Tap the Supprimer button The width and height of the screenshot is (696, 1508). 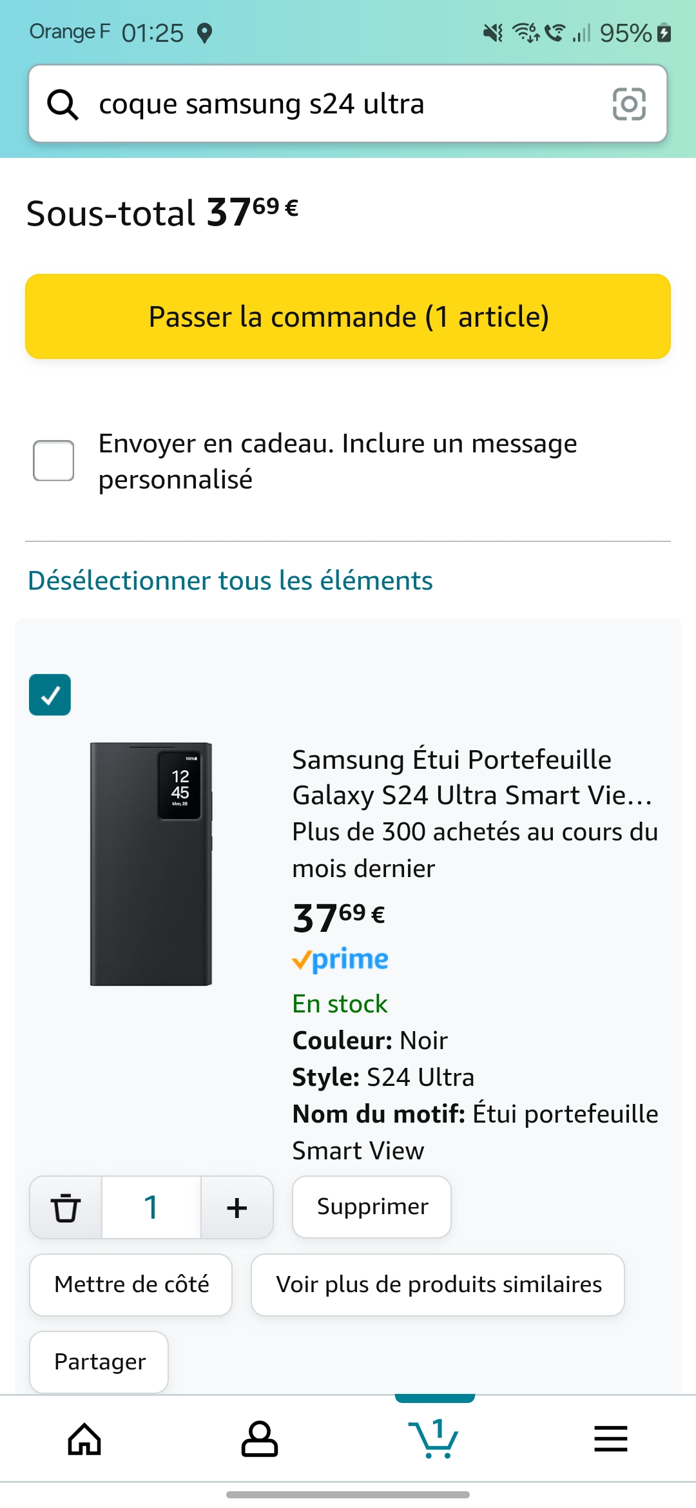372,1206
